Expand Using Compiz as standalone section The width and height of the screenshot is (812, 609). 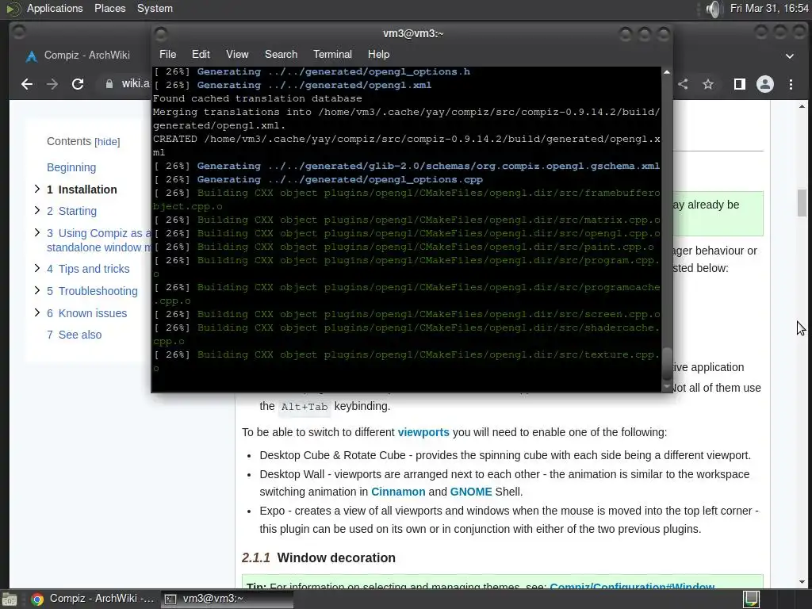(36, 232)
